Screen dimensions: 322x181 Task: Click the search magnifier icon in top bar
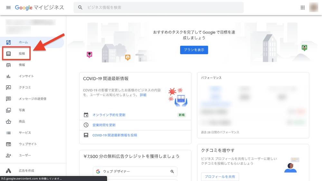pyautogui.click(x=80, y=8)
